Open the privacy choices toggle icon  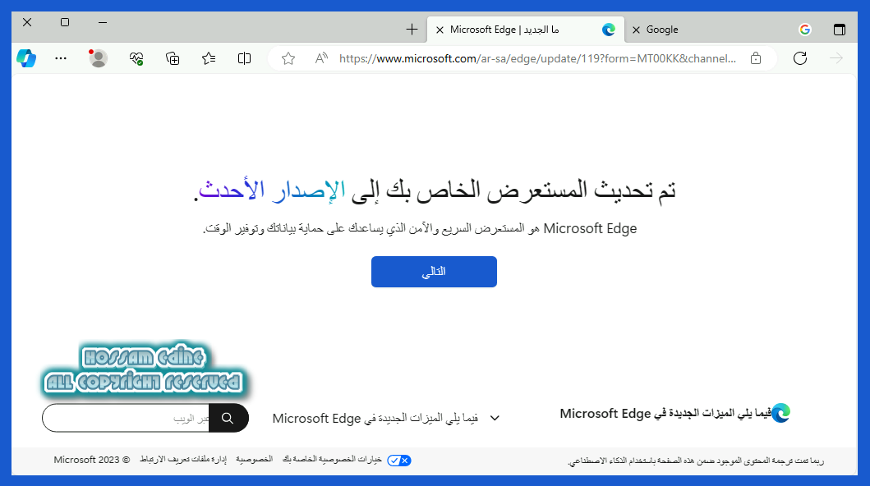399,461
